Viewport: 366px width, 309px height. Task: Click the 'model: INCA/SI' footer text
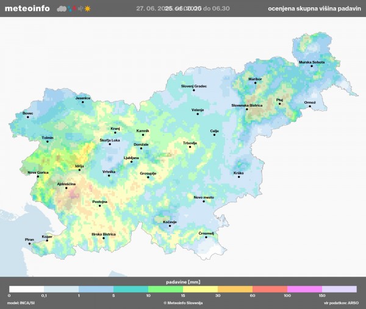[x=21, y=303]
